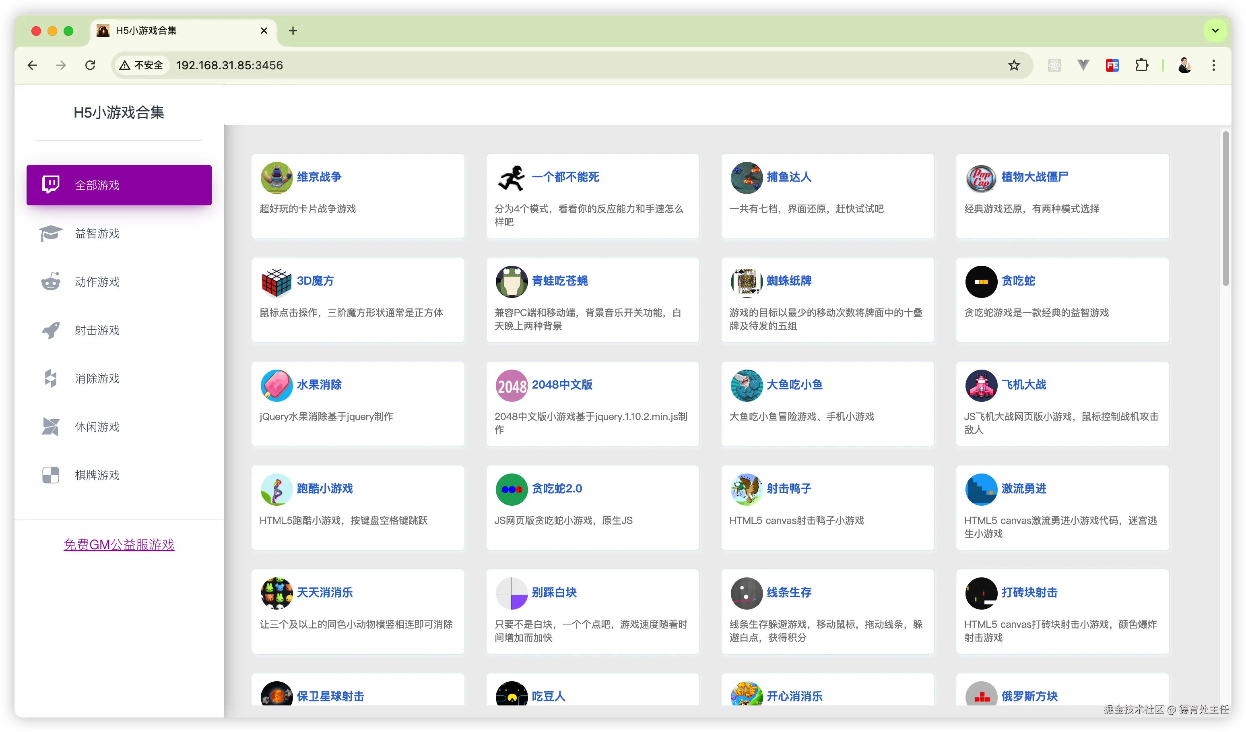Open the 2048中文版 game icon
The width and height of the screenshot is (1246, 732).
511,386
